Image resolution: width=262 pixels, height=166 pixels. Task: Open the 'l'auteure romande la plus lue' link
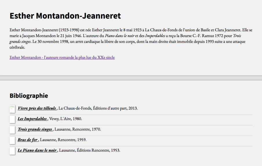coord(62,57)
